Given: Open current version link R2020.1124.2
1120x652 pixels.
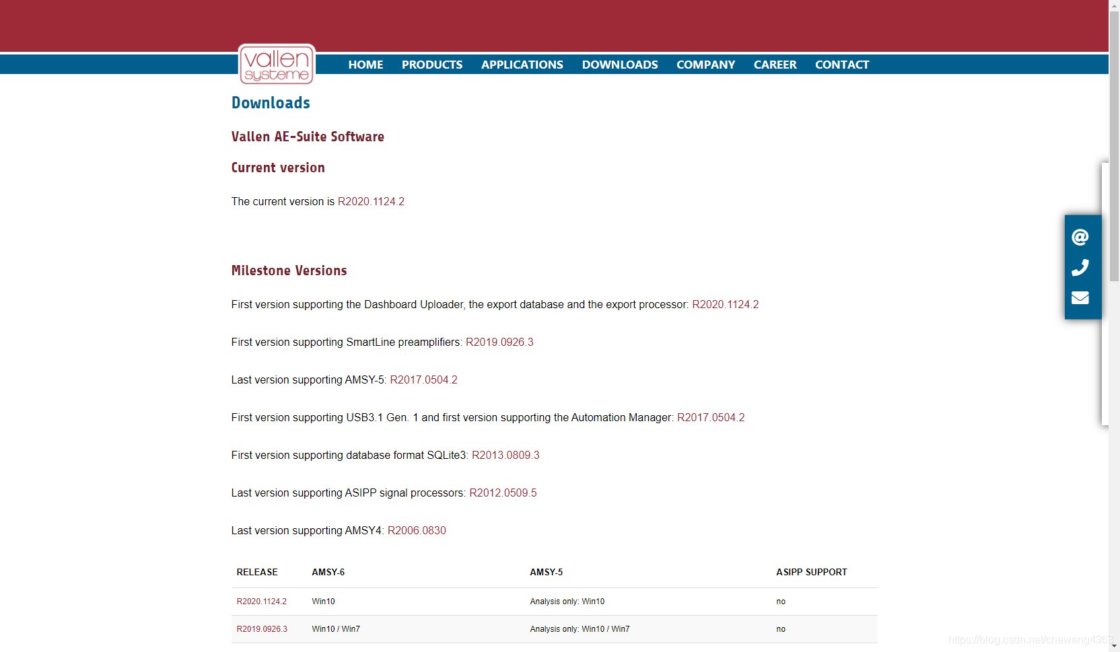Looking at the screenshot, I should [x=371, y=201].
